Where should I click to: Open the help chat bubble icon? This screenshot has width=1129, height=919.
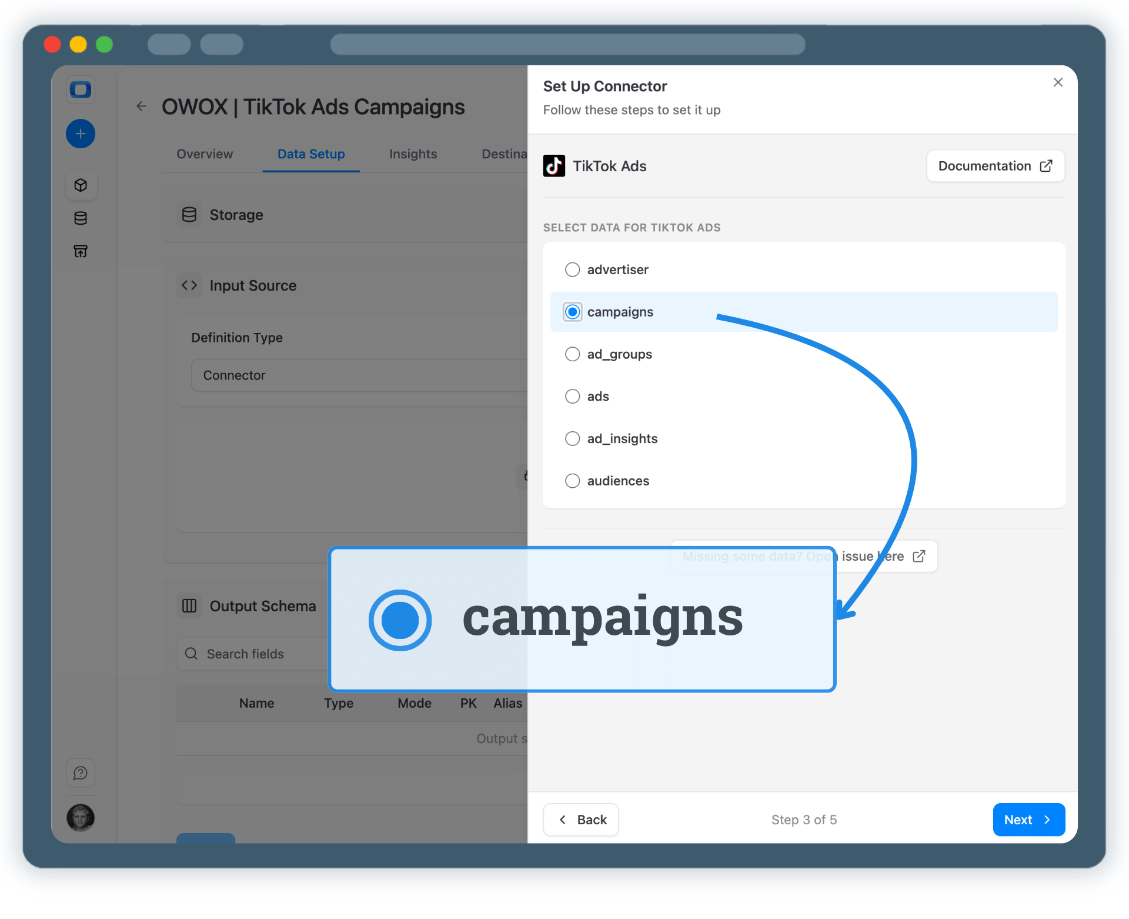pos(81,773)
